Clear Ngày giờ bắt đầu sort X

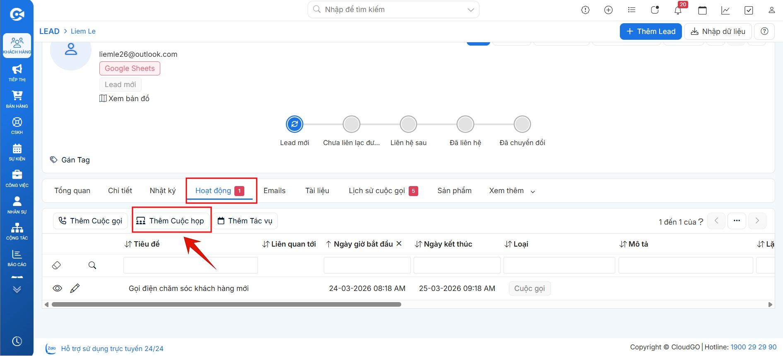pyautogui.click(x=399, y=244)
